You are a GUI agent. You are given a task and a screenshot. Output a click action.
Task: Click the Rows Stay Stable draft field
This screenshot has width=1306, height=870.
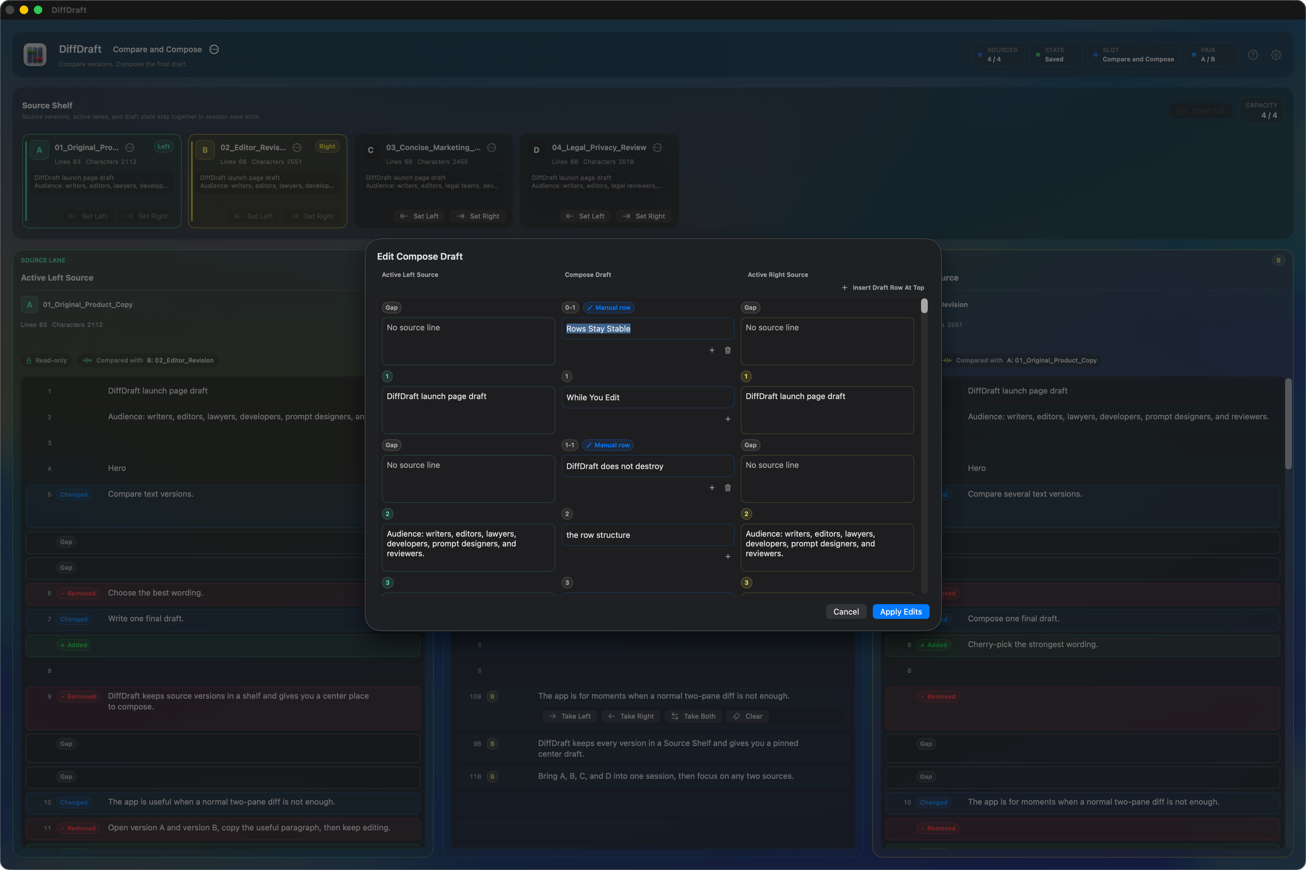(x=647, y=328)
